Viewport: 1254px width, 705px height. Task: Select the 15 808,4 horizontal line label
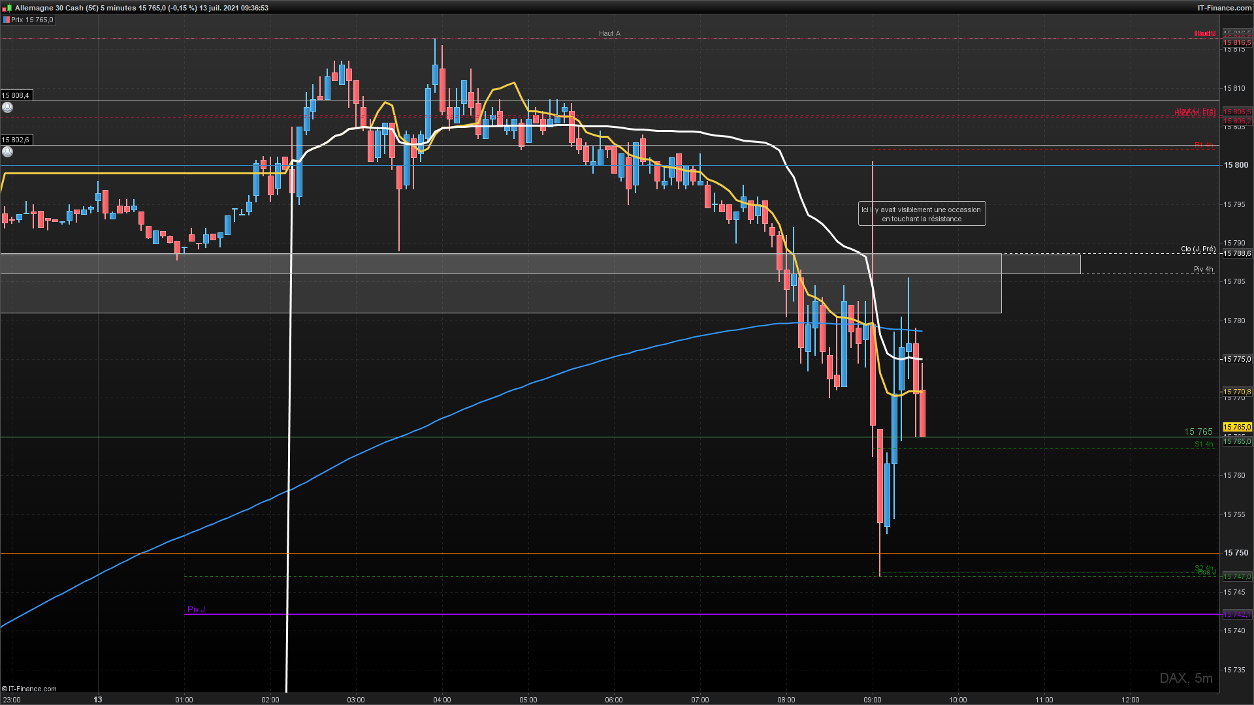pos(16,95)
